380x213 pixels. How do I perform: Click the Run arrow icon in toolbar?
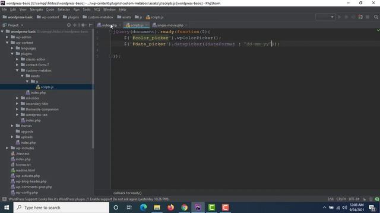coord(339,17)
